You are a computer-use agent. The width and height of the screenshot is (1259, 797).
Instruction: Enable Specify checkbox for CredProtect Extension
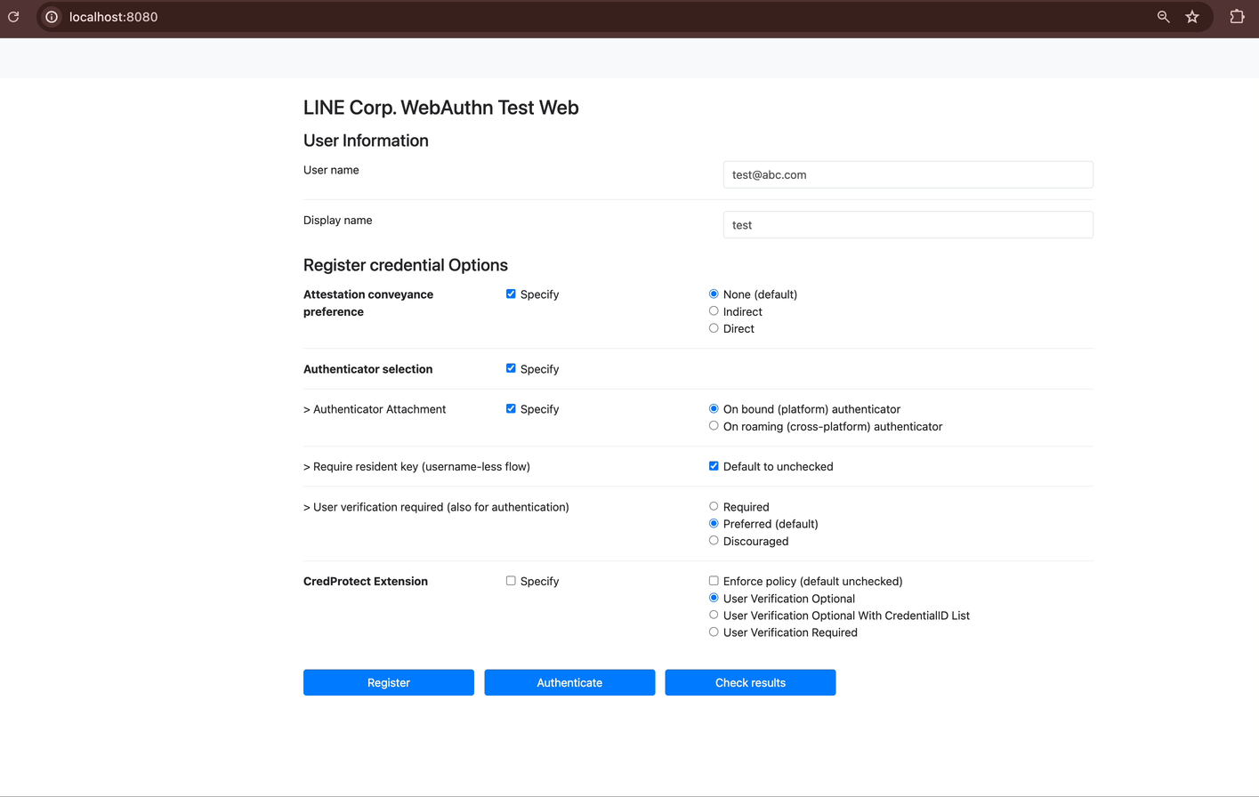(511, 581)
